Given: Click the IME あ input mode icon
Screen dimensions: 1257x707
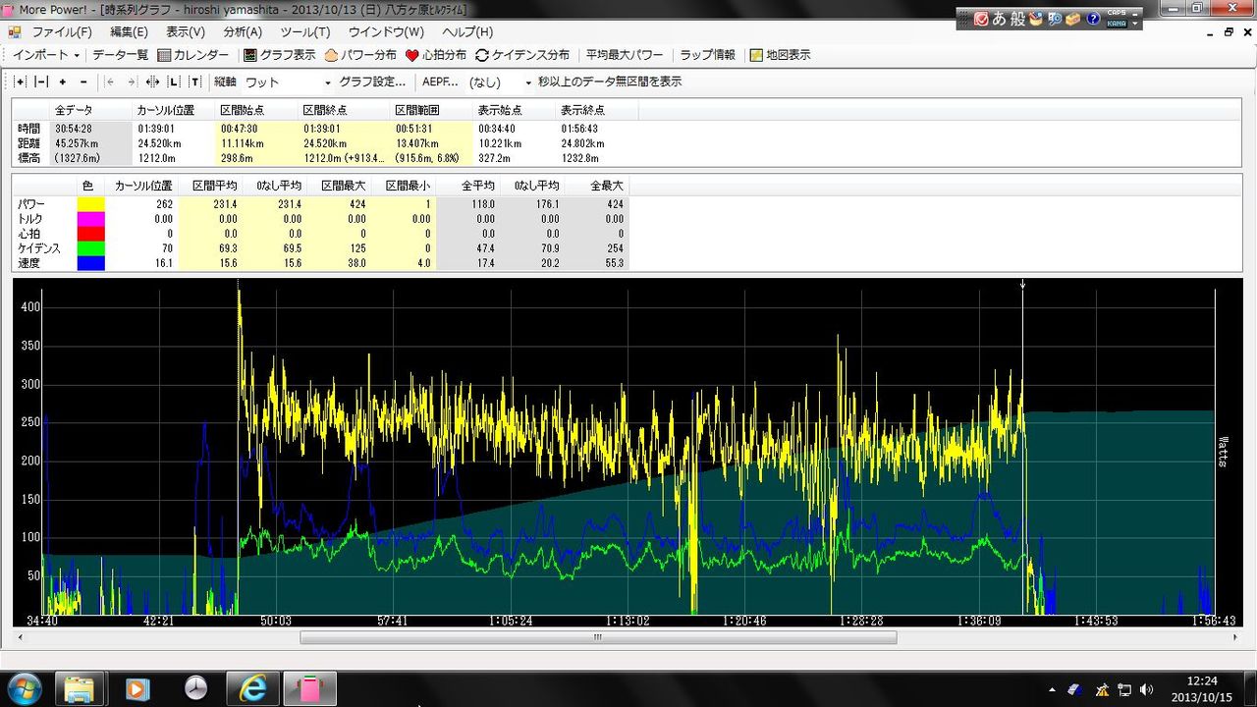Looking at the screenshot, I should 999,19.
